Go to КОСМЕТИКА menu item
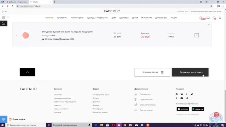This screenshot has height=127, width=226. (62, 18)
